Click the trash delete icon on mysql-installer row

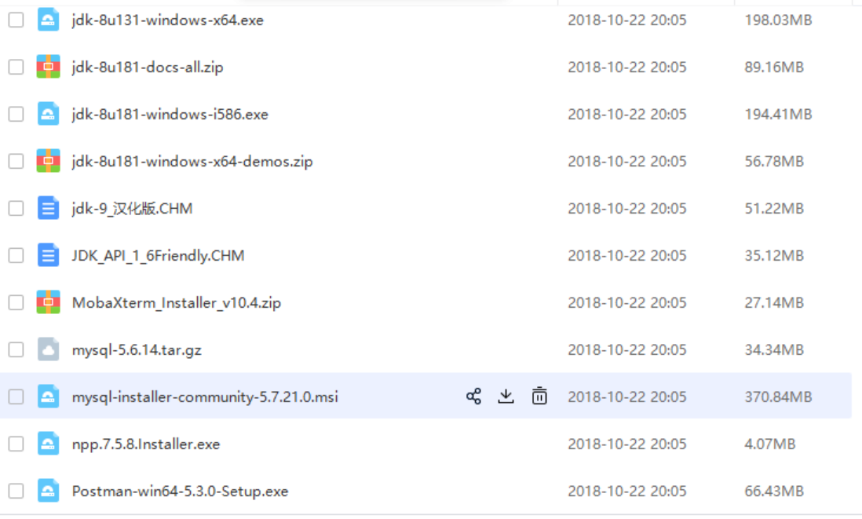[539, 397]
